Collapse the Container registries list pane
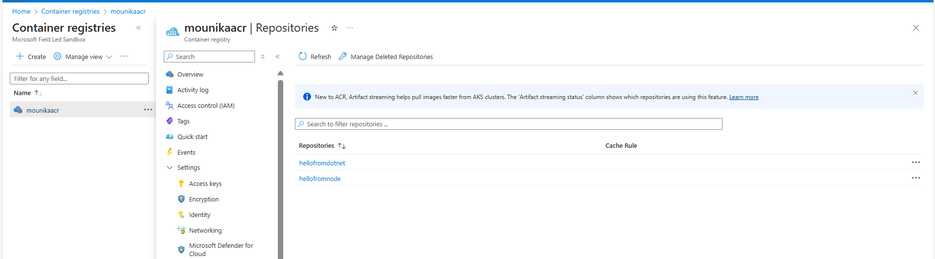The height and width of the screenshot is (259, 935). [138, 28]
